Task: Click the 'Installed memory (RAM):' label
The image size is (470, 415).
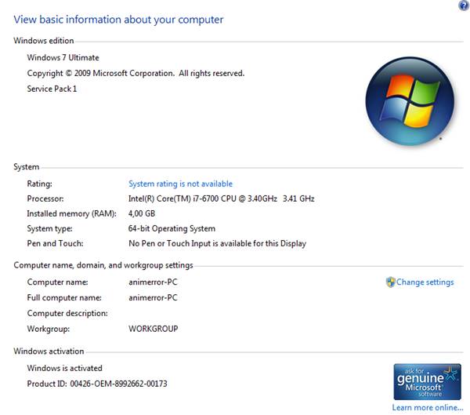Action: pos(71,214)
